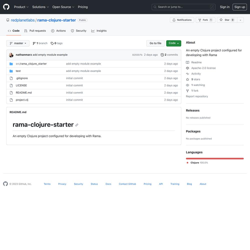Viewport: 250px width, 250px height.
Task: Click the Packages heading link
Action: coord(193,131)
